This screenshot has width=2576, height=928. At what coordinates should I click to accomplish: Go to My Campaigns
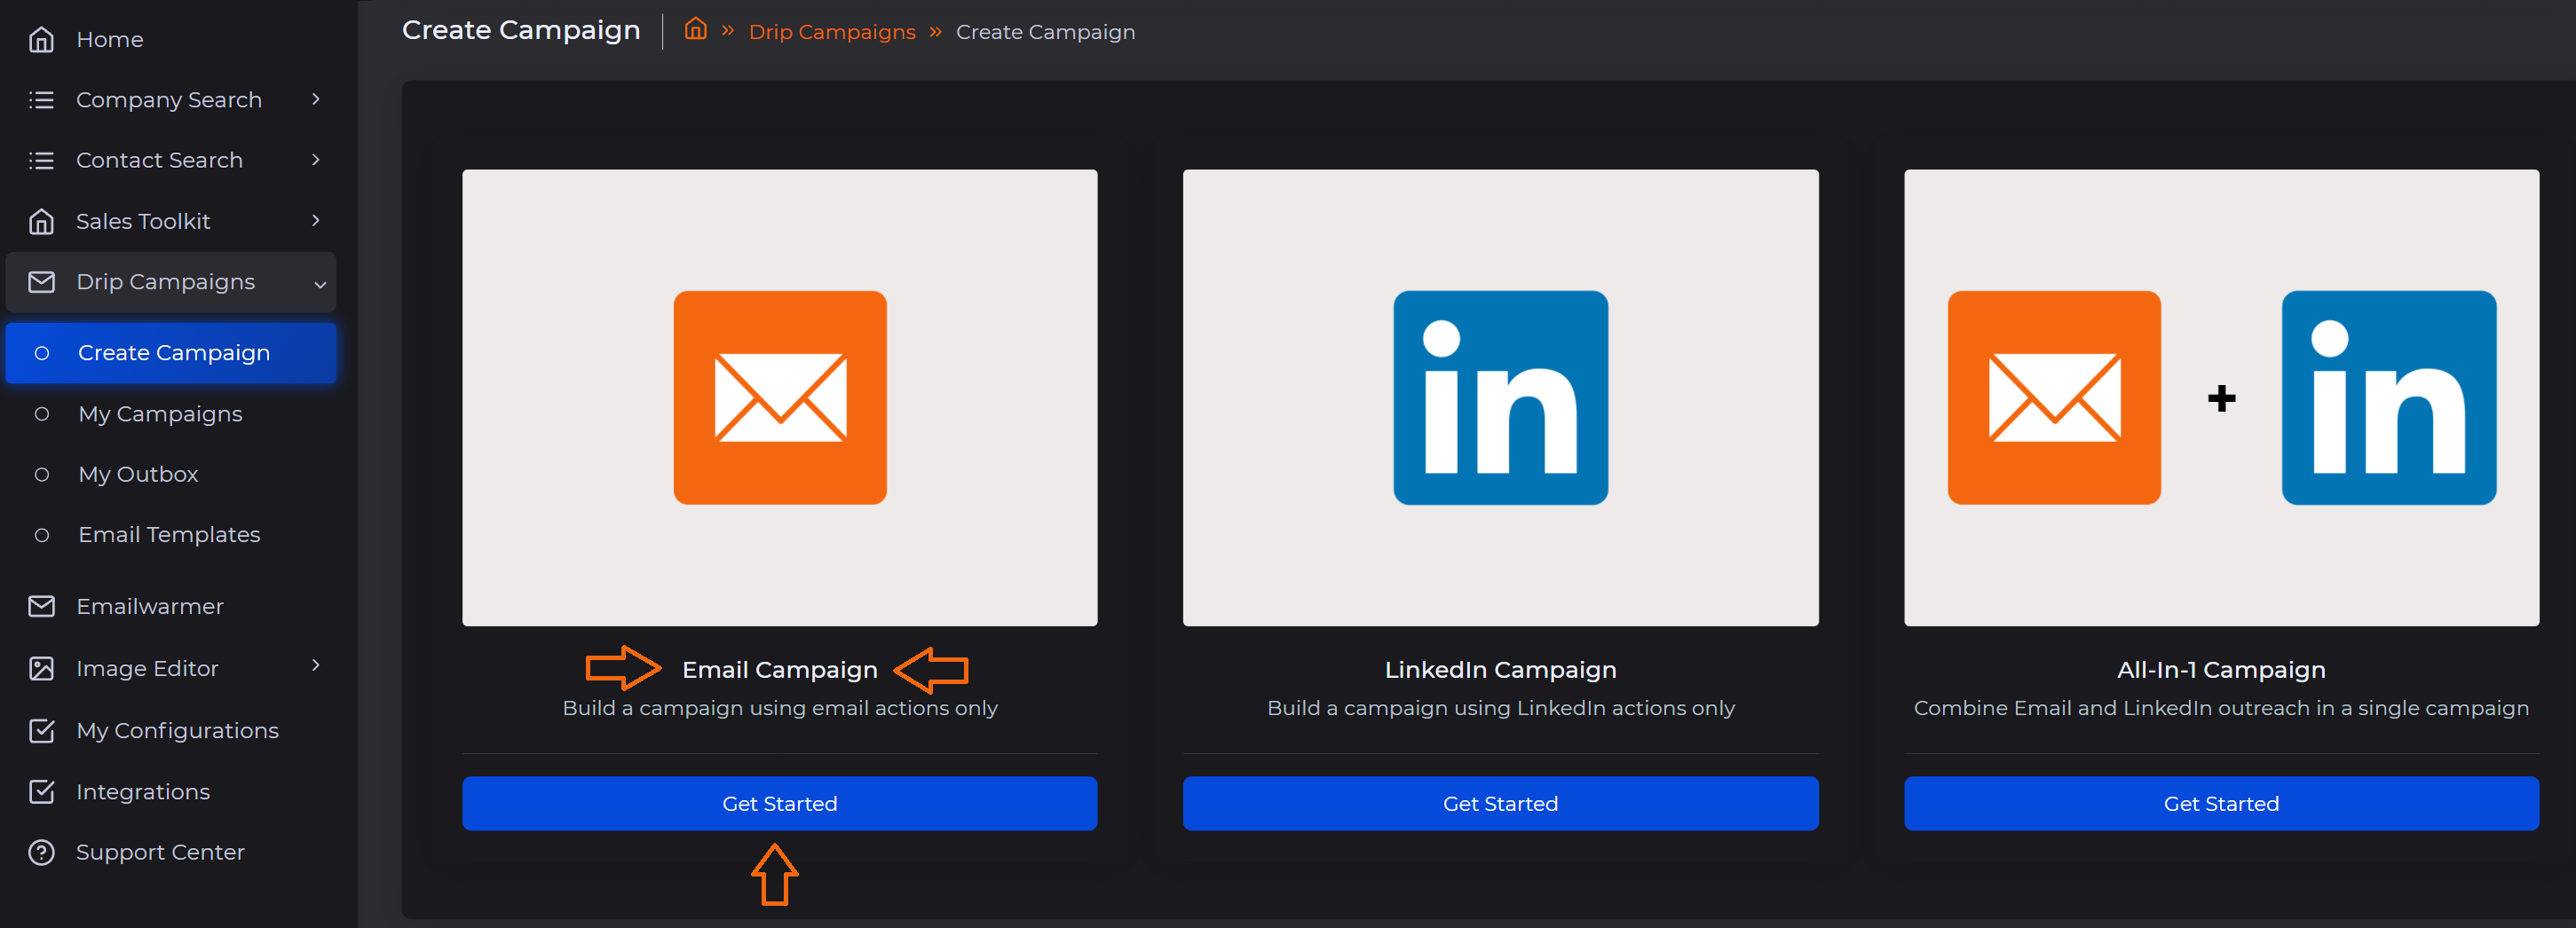(x=171, y=414)
